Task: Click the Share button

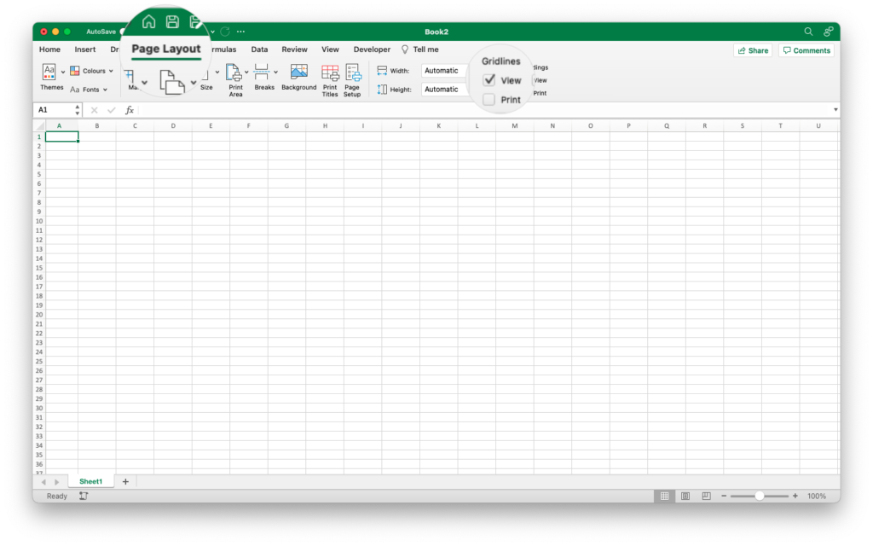Action: [753, 50]
